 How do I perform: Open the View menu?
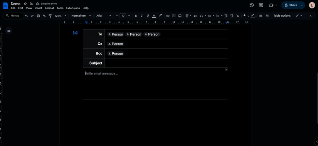pos(29,8)
